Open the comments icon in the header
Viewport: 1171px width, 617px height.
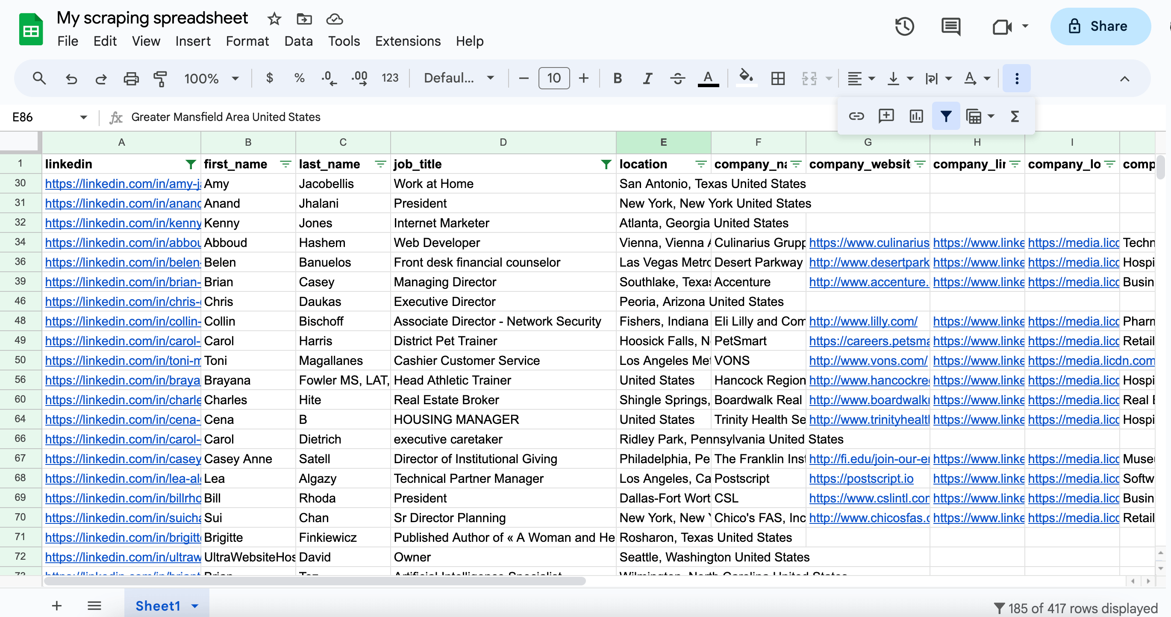click(950, 26)
